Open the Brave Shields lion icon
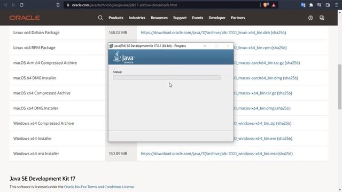342x192 pixels. (x=266, y=5)
